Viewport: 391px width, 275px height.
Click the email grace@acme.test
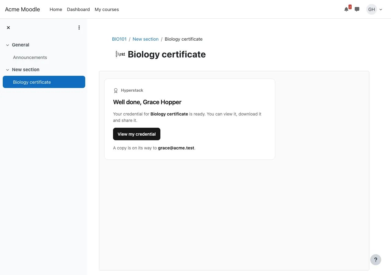[176, 148]
